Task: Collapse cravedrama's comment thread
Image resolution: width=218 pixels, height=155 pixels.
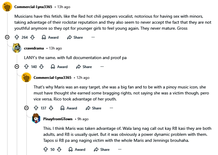Action: tap(17, 67)
